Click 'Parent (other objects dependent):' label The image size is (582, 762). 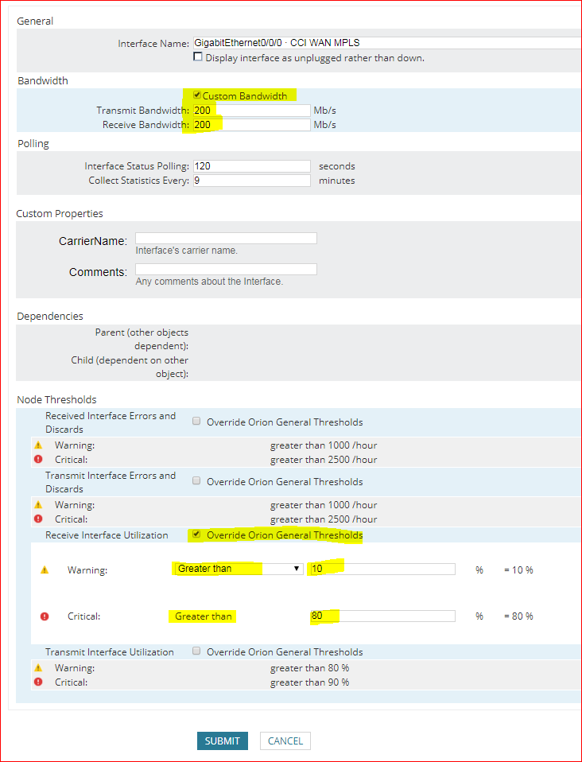(x=142, y=339)
